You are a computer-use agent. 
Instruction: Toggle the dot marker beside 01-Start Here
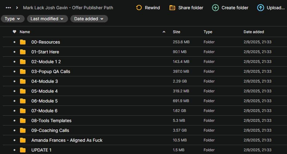(14, 52)
